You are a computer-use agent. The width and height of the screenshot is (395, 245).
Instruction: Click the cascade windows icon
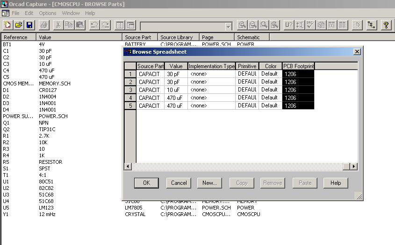click(x=130, y=25)
